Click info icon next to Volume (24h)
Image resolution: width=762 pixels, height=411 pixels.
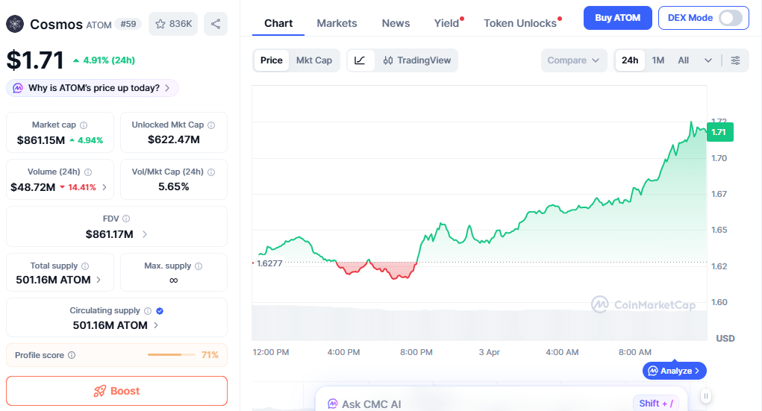pos(88,172)
